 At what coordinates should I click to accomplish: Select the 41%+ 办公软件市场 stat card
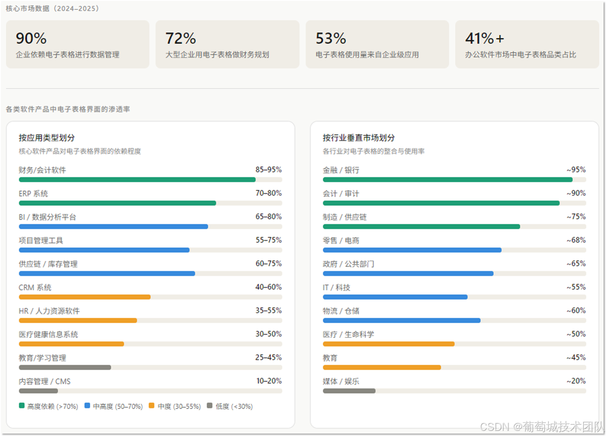tap(527, 44)
